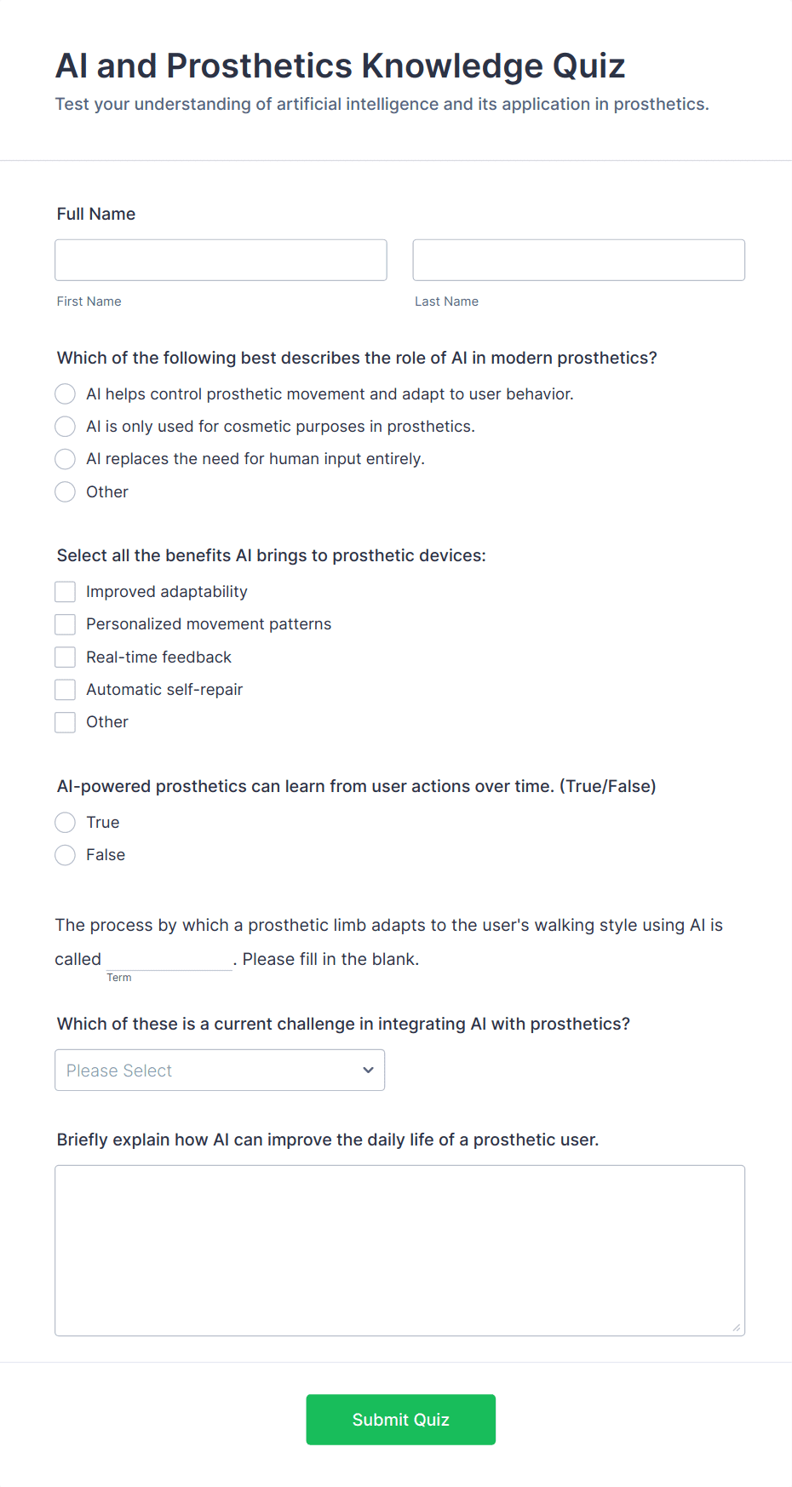
Task: Click the daily life explanation text area
Action: tap(399, 1249)
